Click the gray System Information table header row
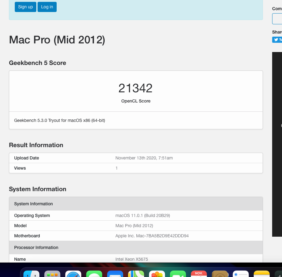 (x=136, y=204)
